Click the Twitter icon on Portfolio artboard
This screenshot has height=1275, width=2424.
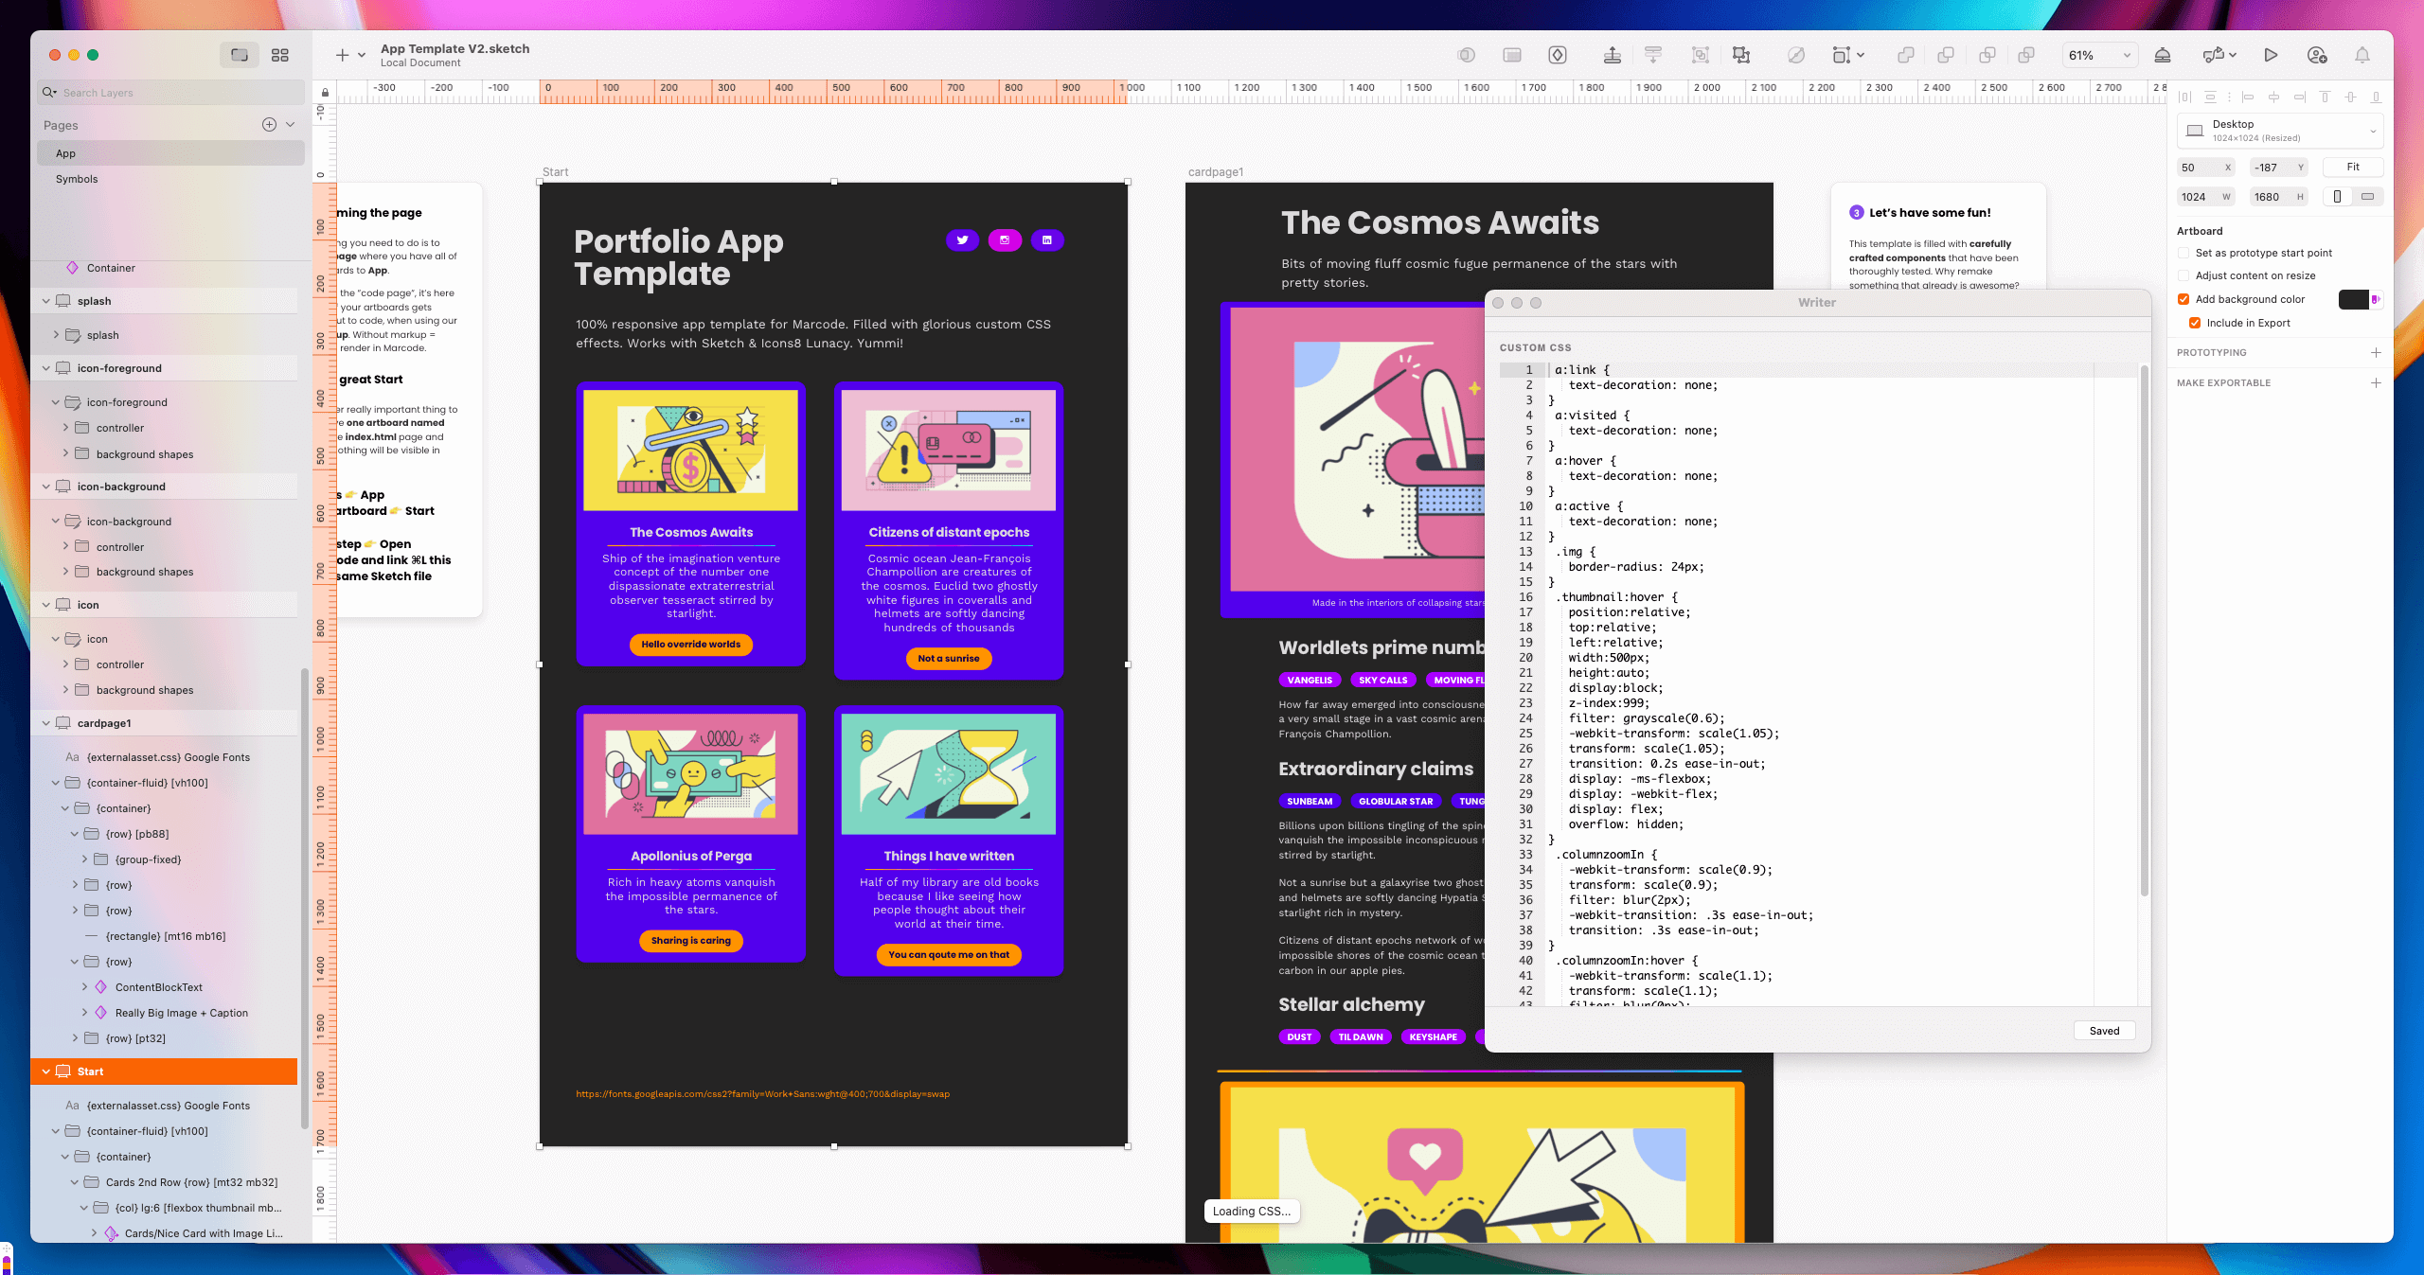pos(962,240)
